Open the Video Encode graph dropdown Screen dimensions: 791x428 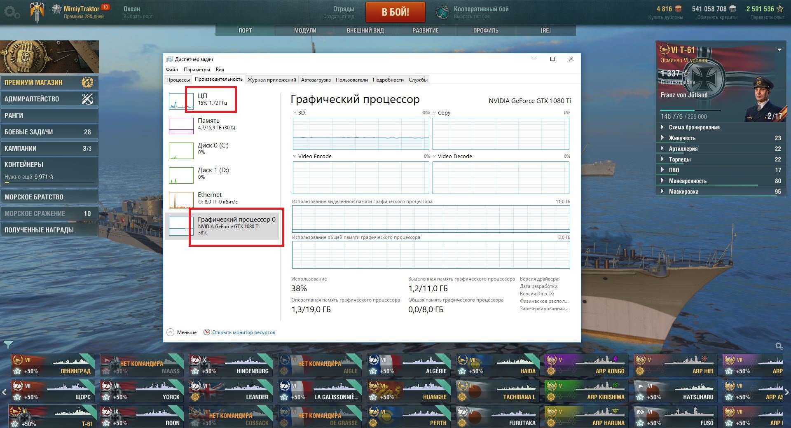[295, 156]
